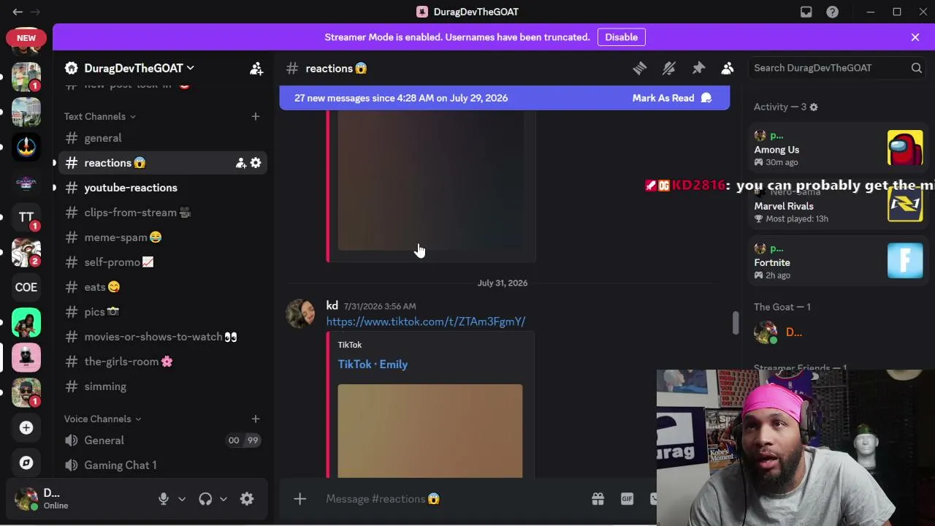Open kd's avatar in message
Screen dimensions: 935x526
pyautogui.click(x=300, y=313)
